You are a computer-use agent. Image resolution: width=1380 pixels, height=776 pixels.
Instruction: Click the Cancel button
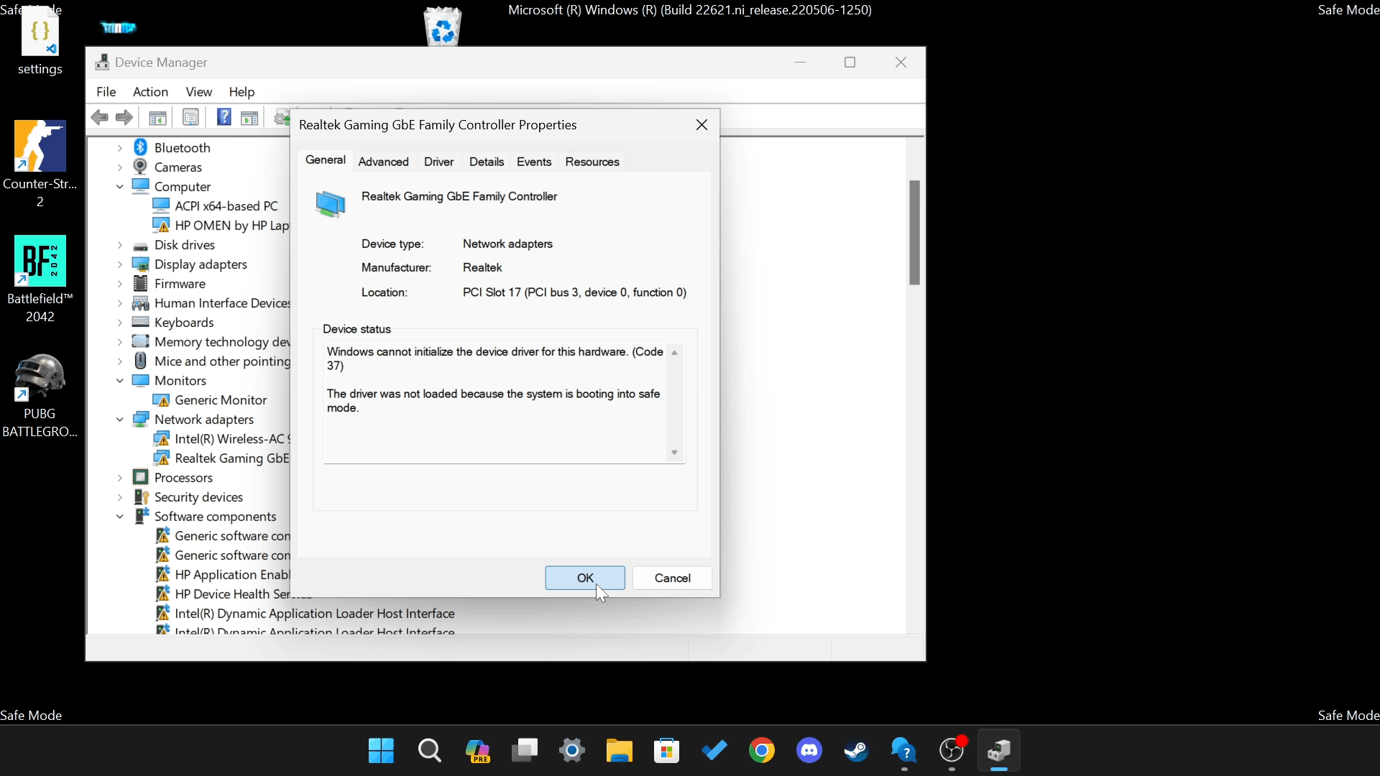[671, 578]
